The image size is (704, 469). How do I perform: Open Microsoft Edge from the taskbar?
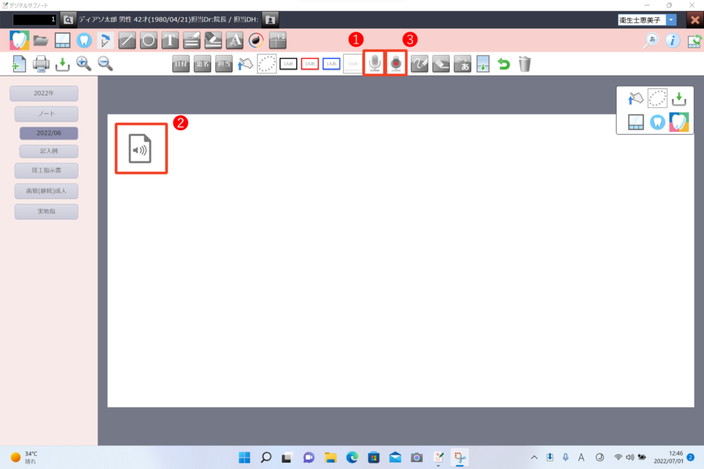click(352, 457)
